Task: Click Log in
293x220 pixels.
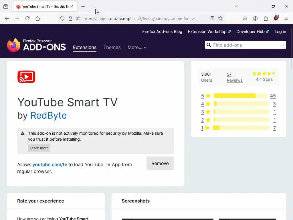Action: 280,32
